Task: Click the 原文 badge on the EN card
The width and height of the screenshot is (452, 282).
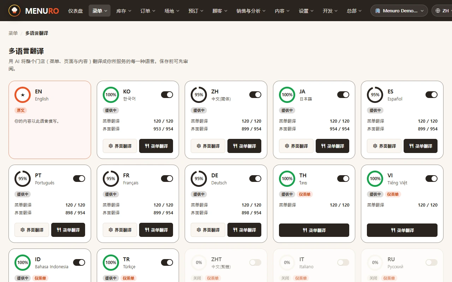Action: (x=21, y=110)
